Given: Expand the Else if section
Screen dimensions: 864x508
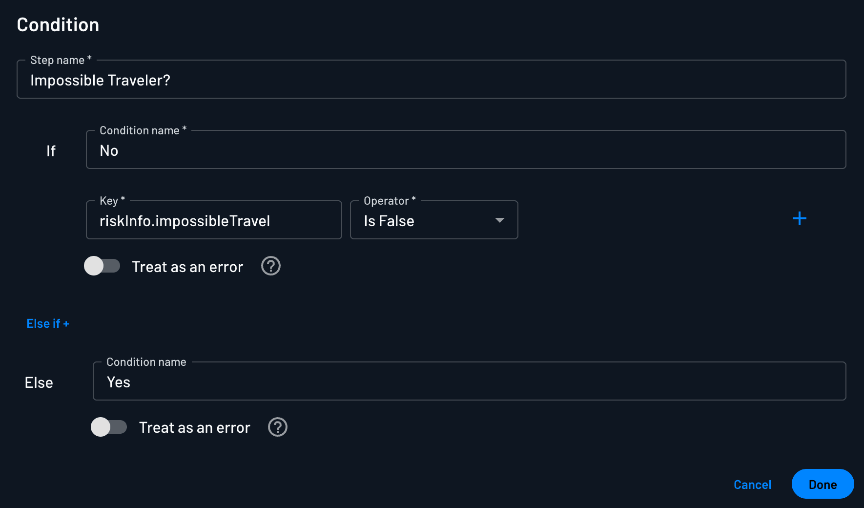Looking at the screenshot, I should tap(47, 323).
